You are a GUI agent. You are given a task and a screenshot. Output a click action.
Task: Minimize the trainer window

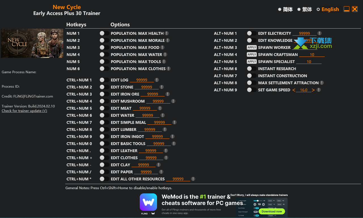point(347,9)
